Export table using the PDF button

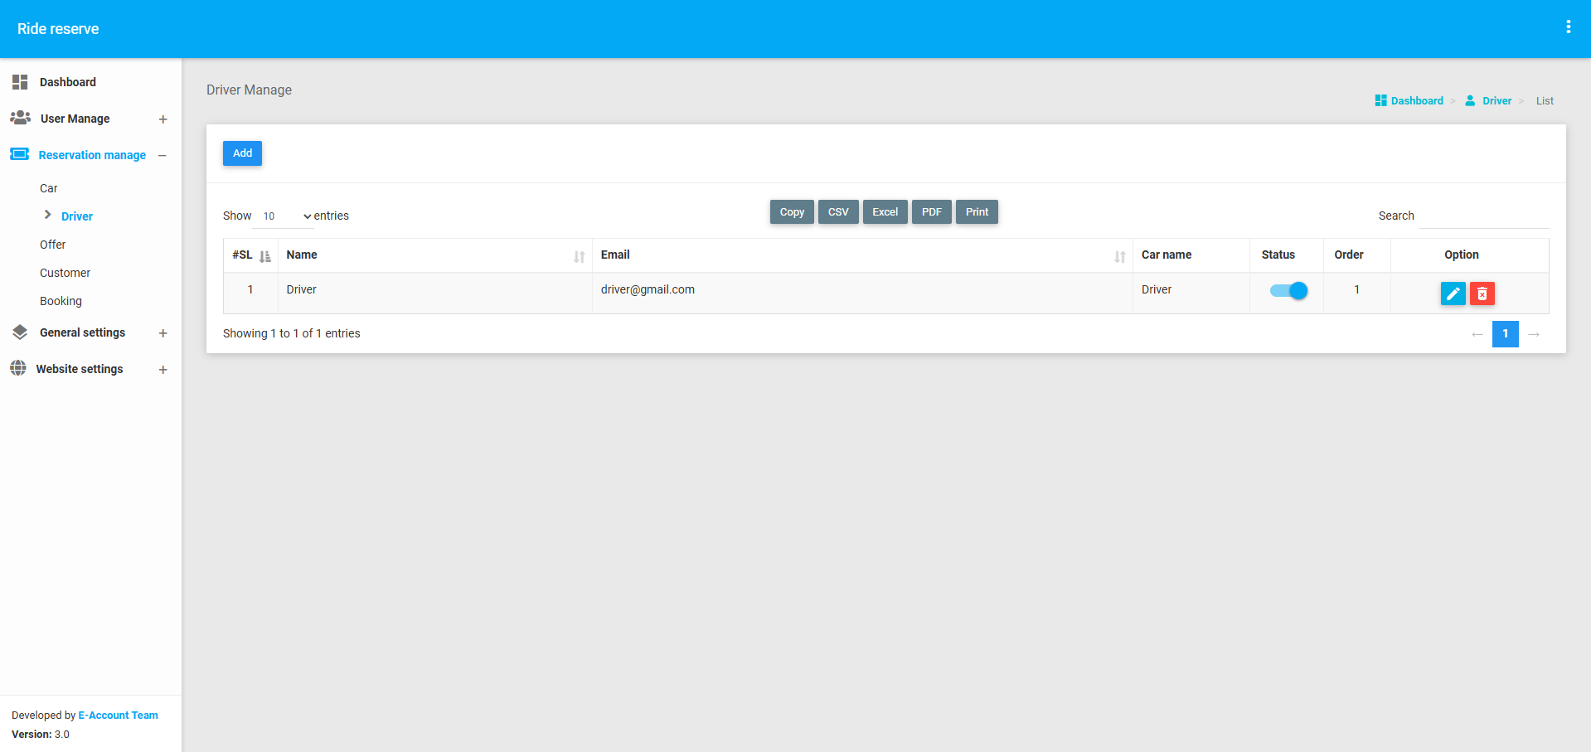(931, 212)
